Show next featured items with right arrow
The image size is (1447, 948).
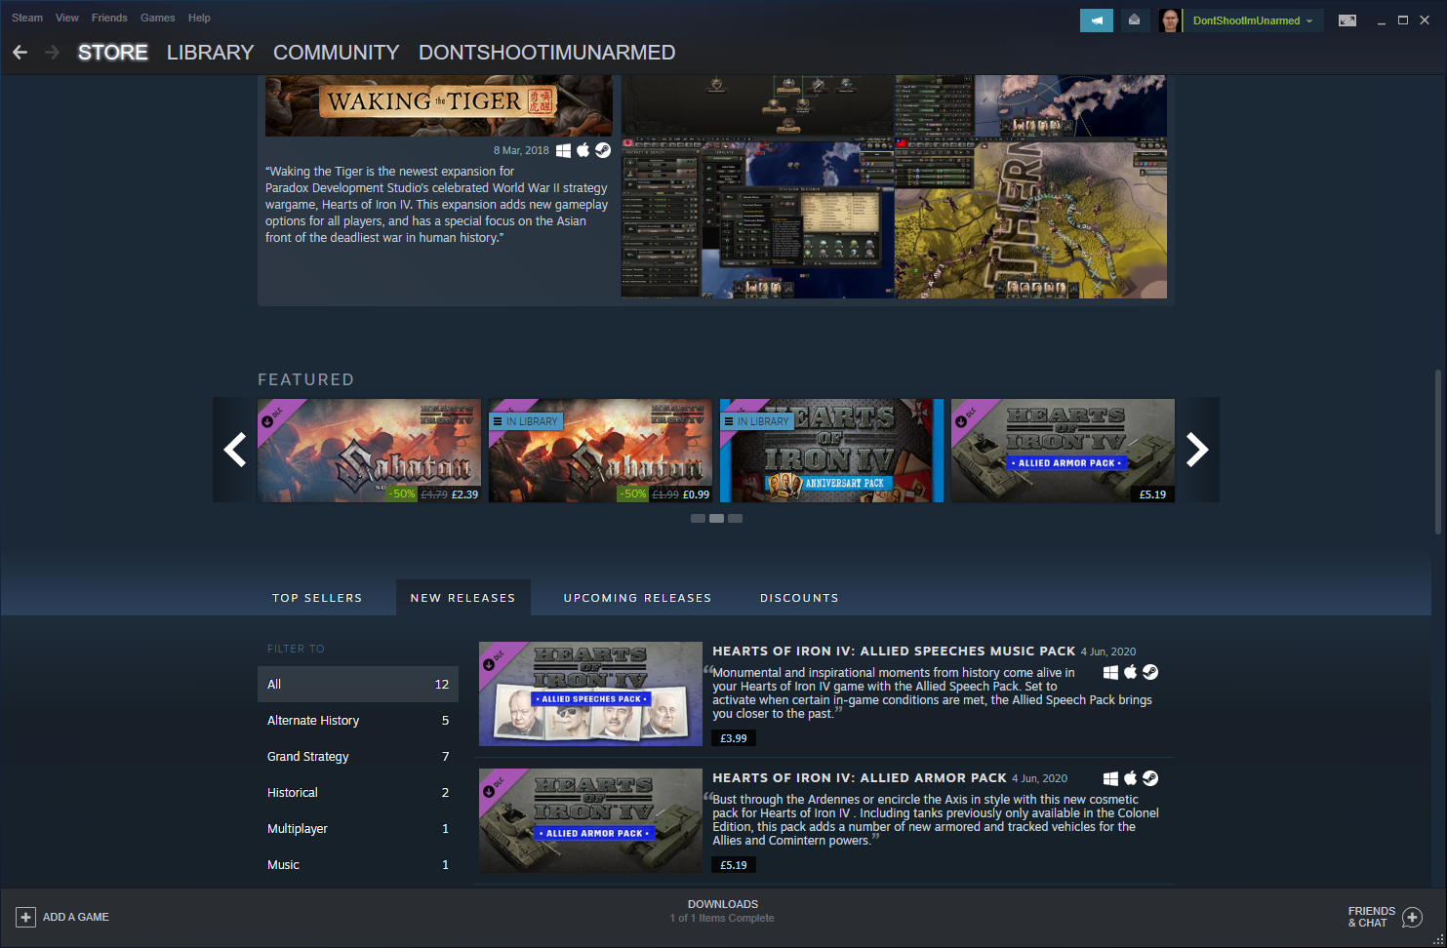[x=1197, y=450]
